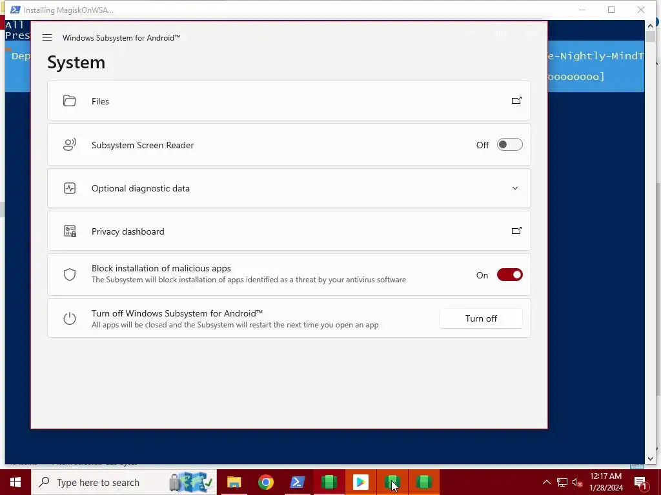Open Privacy dashboard external-link icon
Viewport: 661px width, 495px height.
tap(516, 231)
